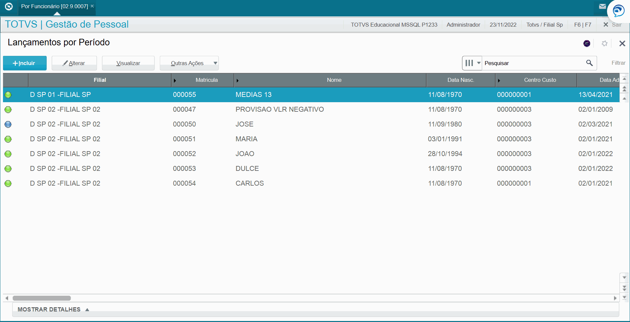Click the Alterar button
630x322 pixels.
point(74,63)
